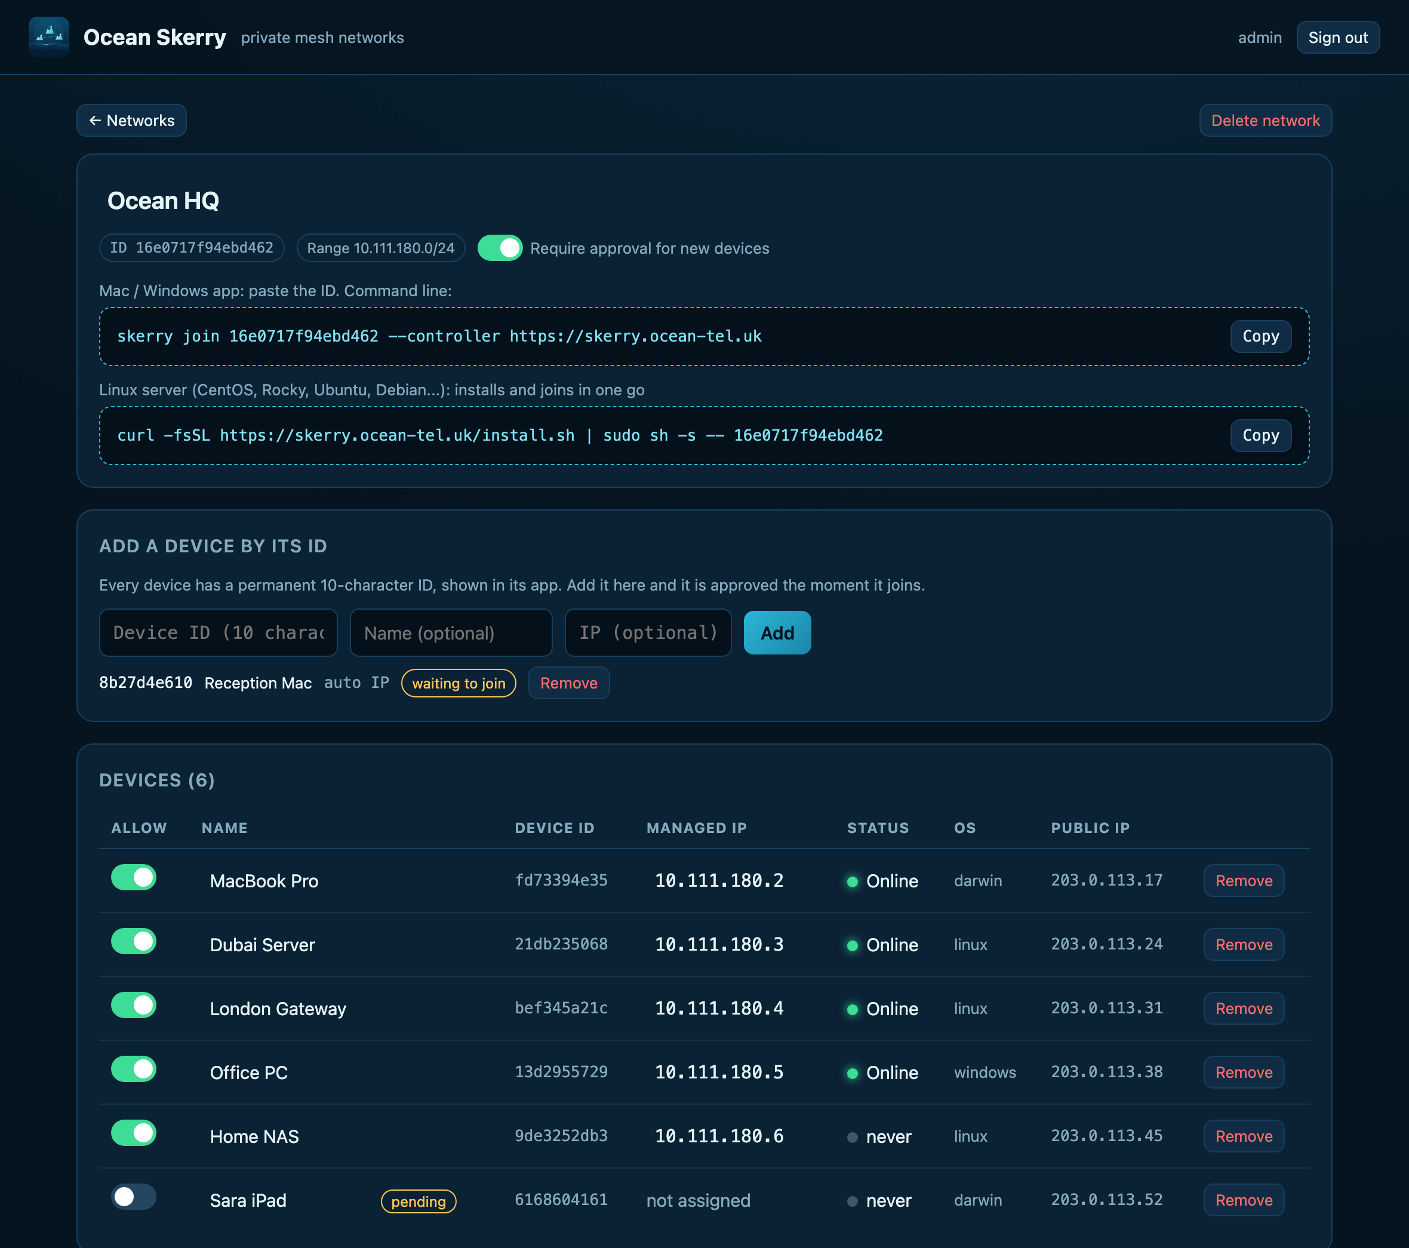The image size is (1409, 1248).
Task: Remove the Office PC device
Action: [x=1244, y=1073]
